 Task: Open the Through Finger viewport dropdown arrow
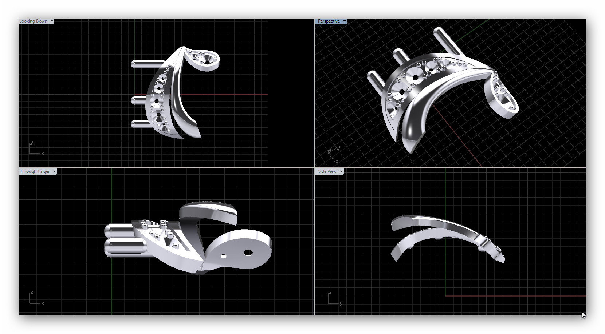(55, 171)
